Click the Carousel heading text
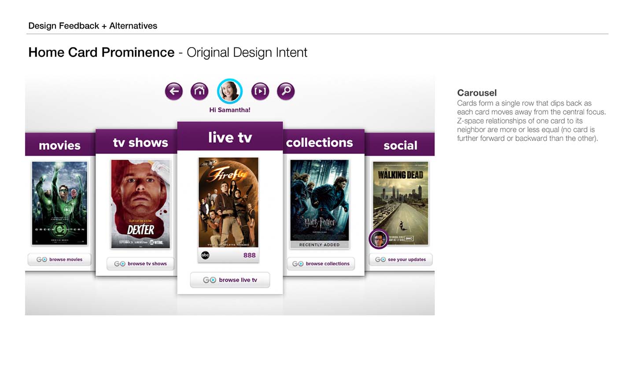Image resolution: width=634 pixels, height=378 pixels. tap(477, 93)
